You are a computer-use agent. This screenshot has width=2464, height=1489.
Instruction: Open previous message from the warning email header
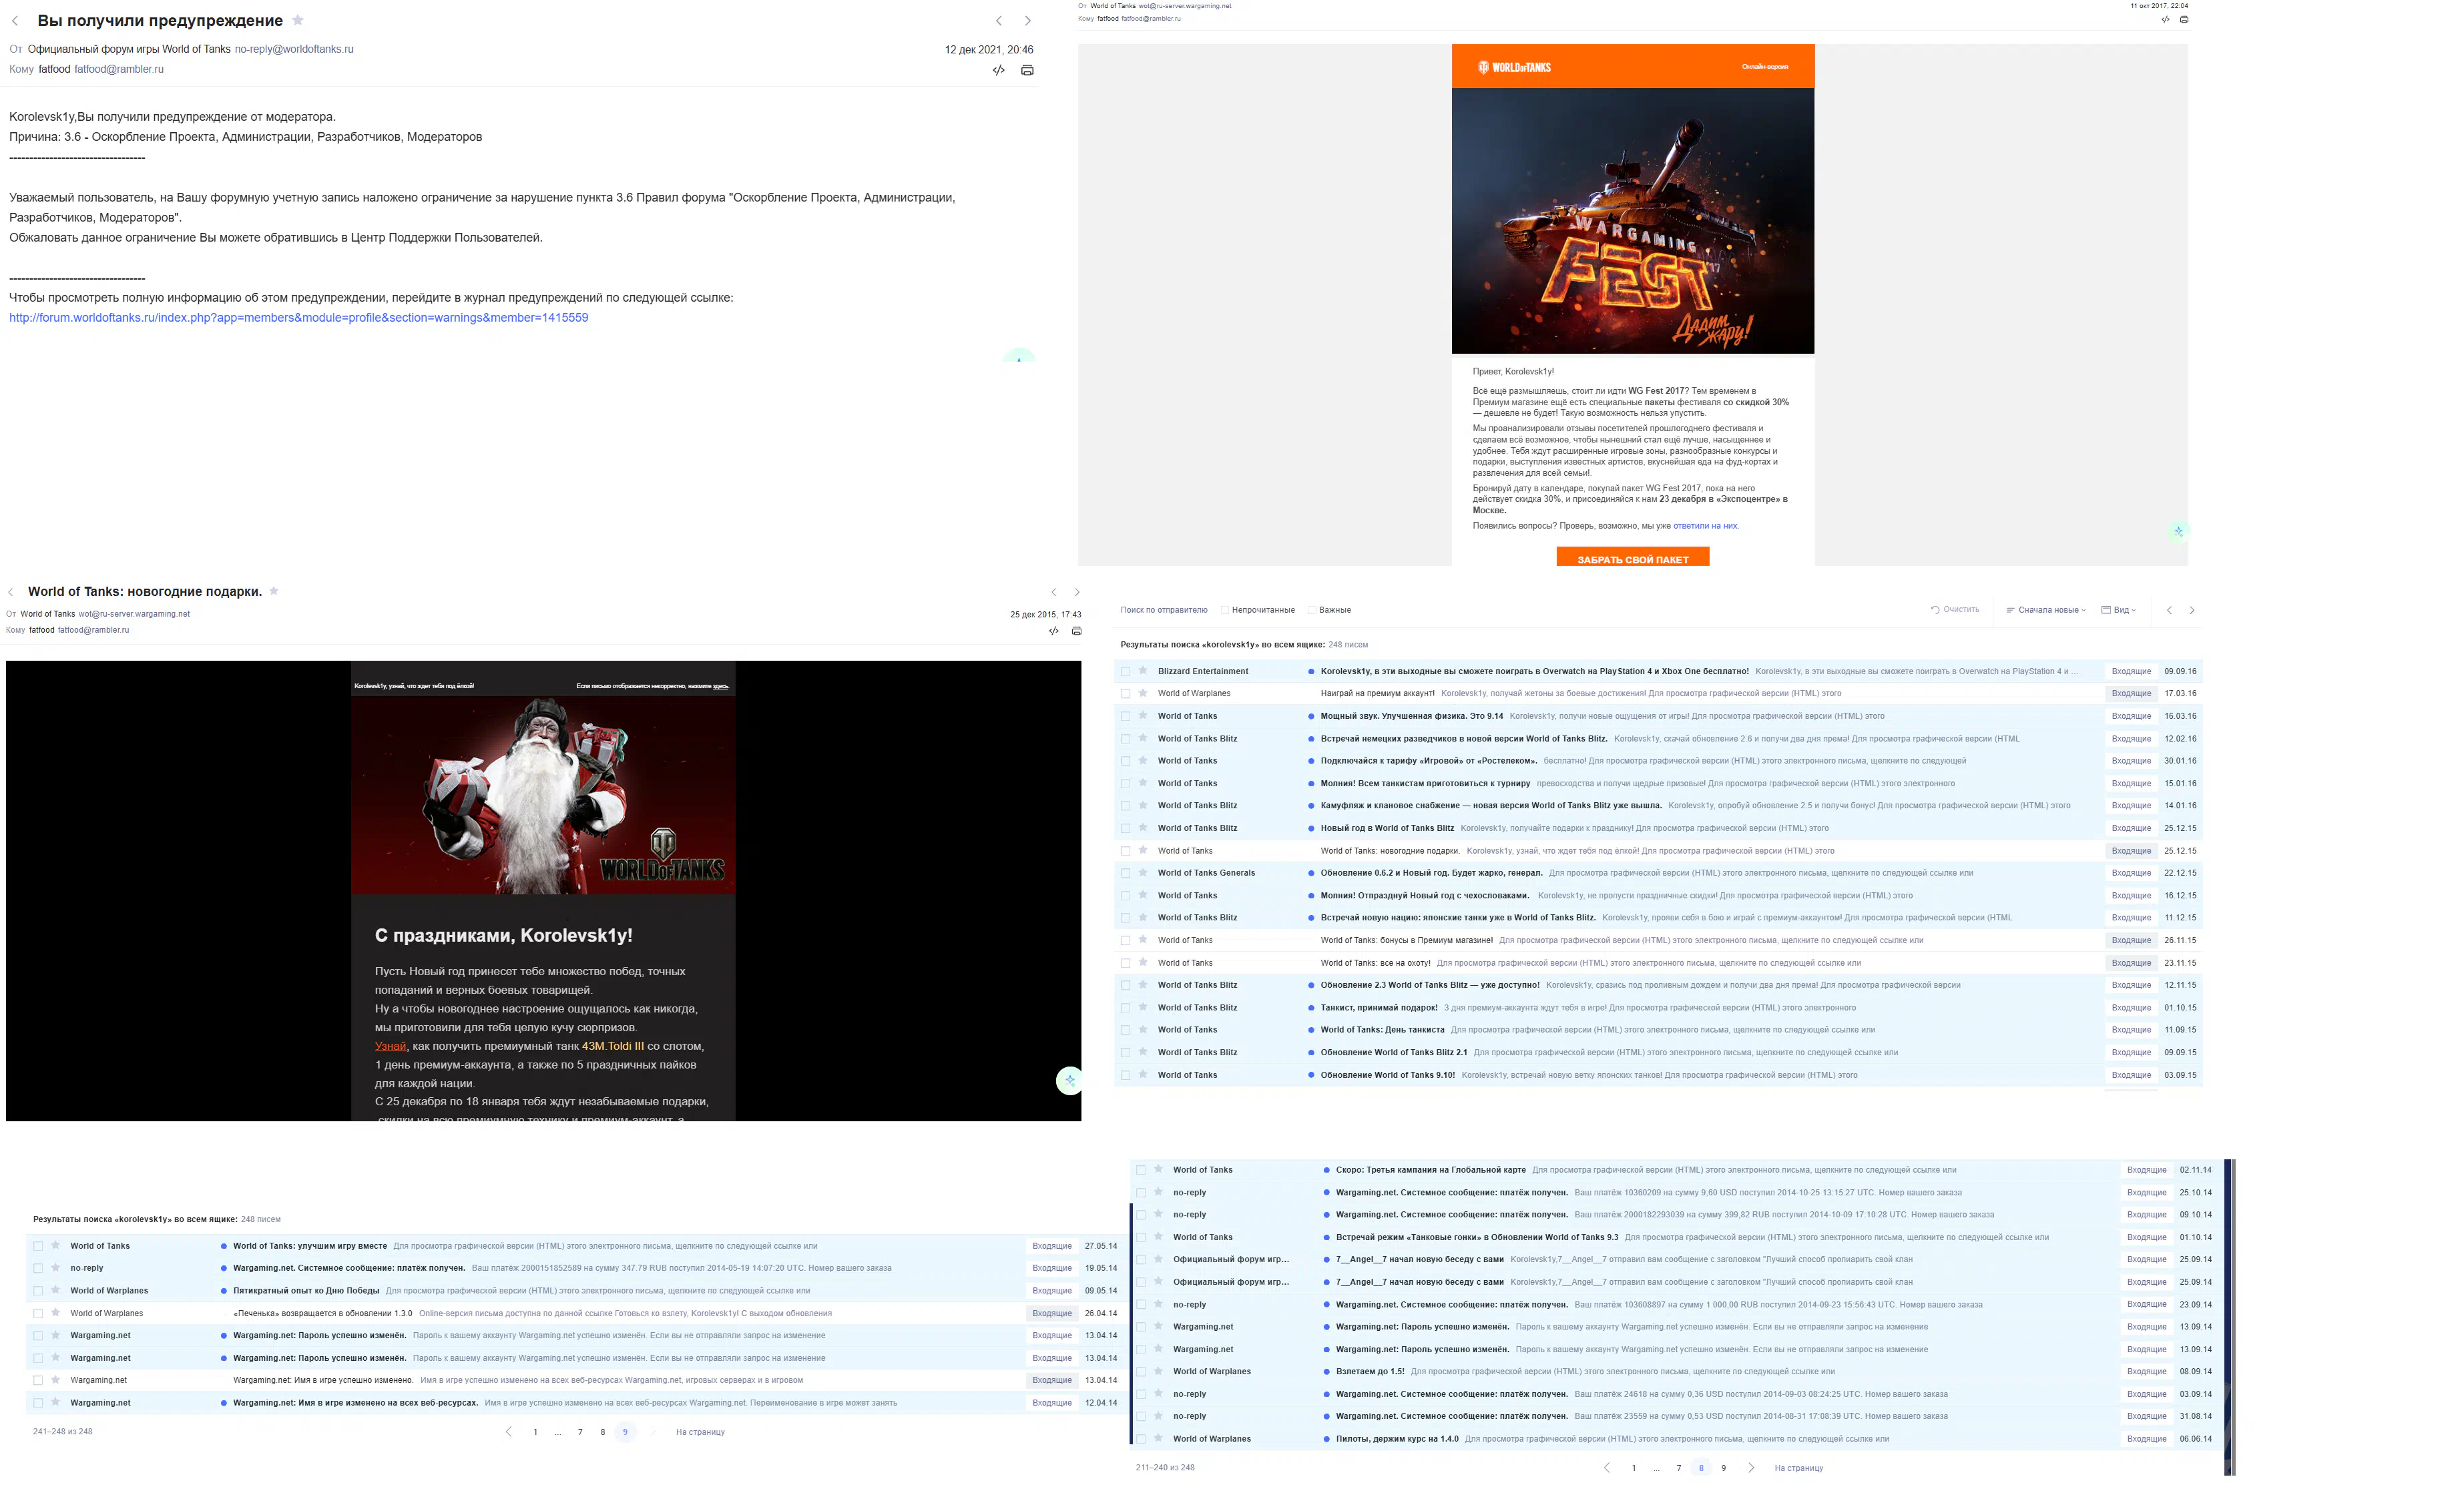click(998, 21)
